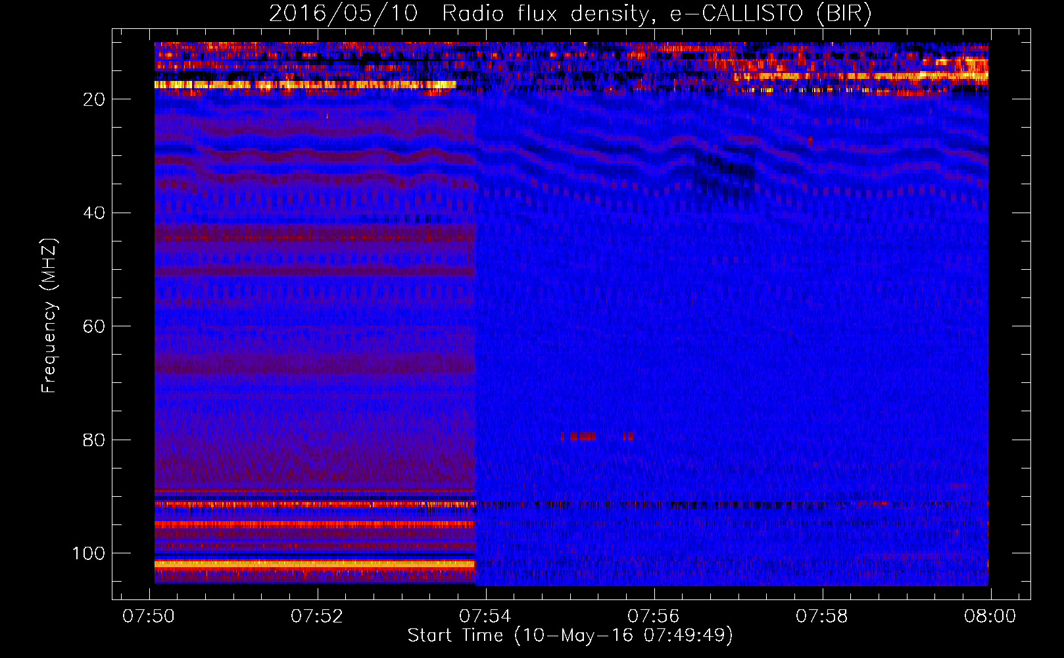Click the 07:56 time tick label
Screen dimensions: 1064x658
[x=654, y=617]
